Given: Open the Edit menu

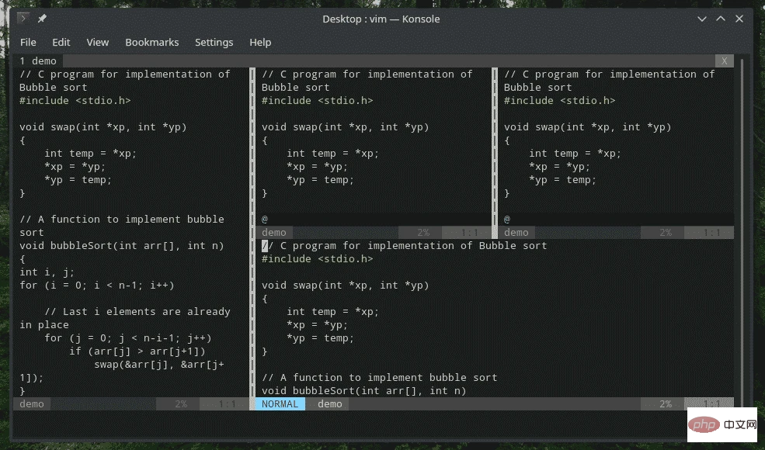Looking at the screenshot, I should 61,42.
